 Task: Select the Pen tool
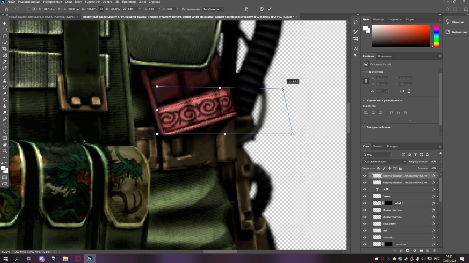[5, 119]
